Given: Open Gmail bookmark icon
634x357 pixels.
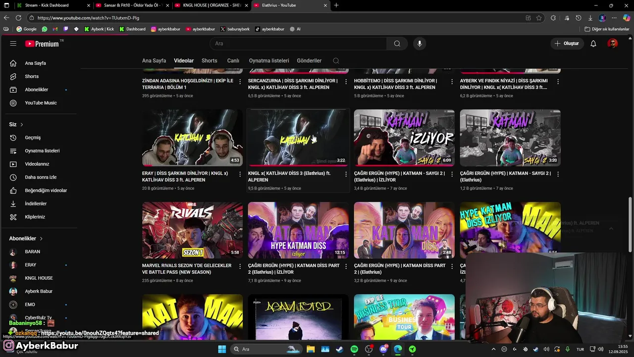Looking at the screenshot, I should [55, 29].
